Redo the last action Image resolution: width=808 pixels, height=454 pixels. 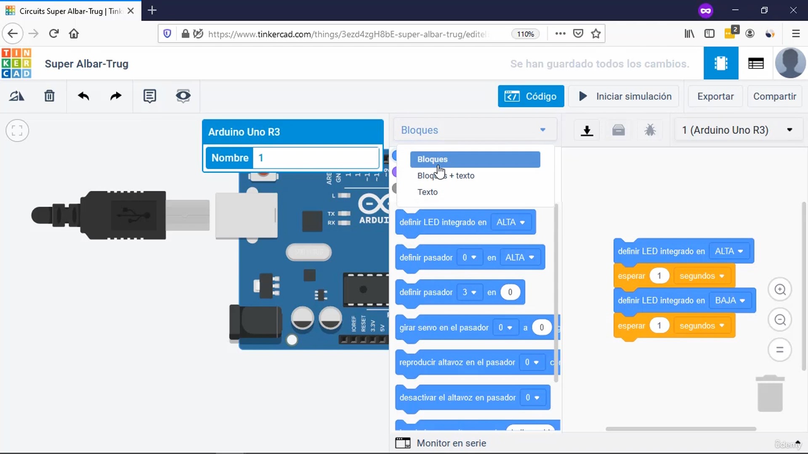coord(116,96)
